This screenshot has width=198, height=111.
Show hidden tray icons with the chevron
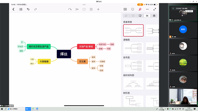click(165, 109)
